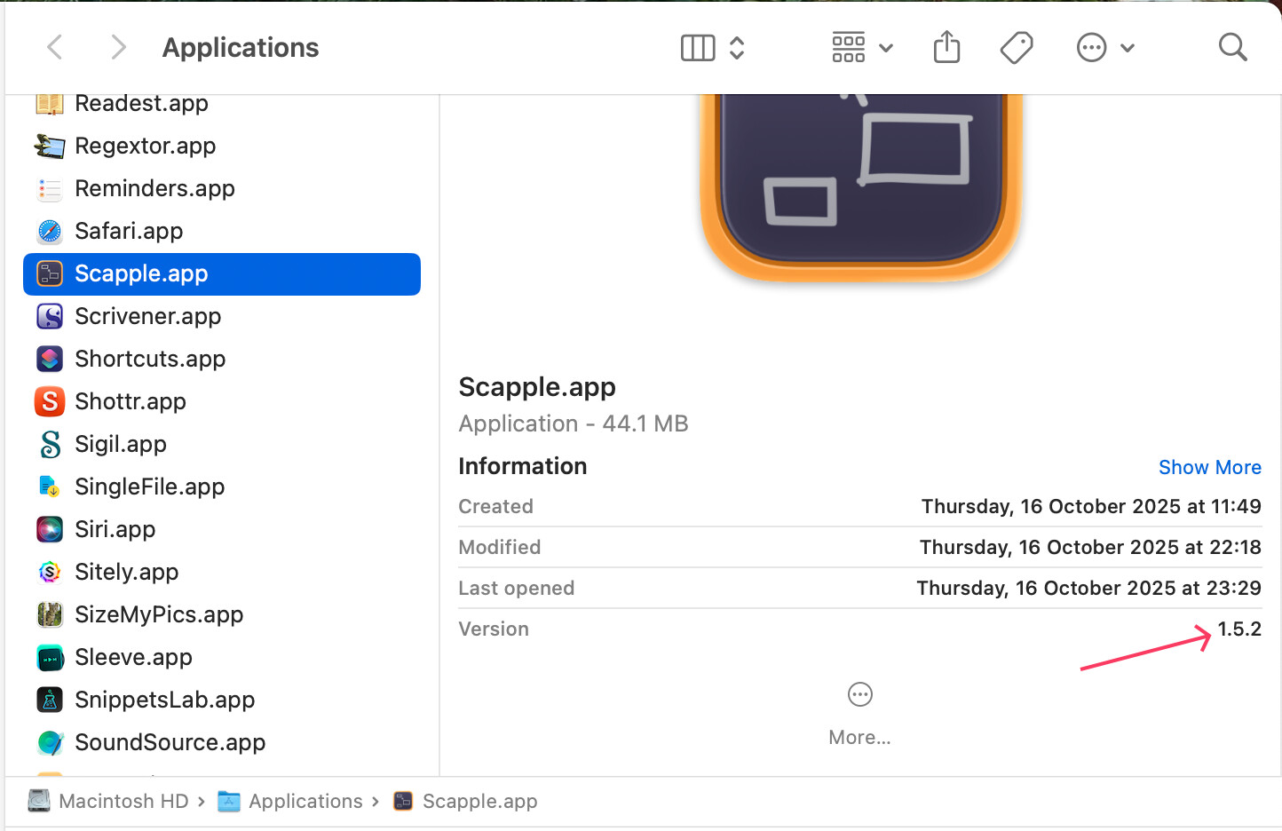Select SoundSource.app in the list

coord(170,742)
